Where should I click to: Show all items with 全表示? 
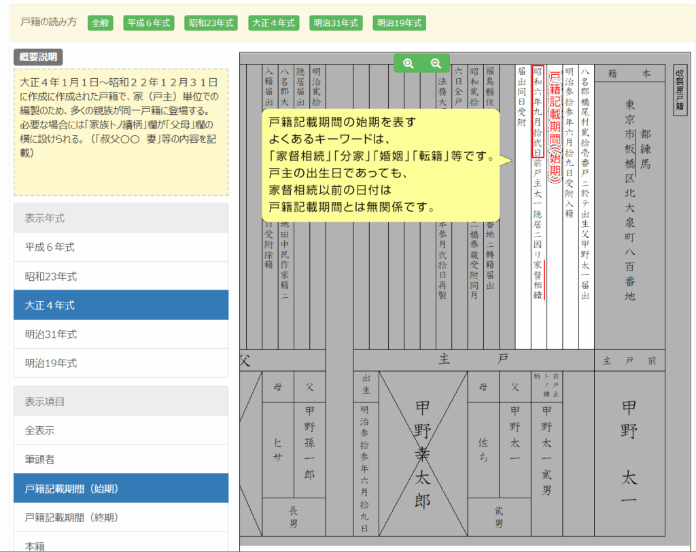point(121,430)
